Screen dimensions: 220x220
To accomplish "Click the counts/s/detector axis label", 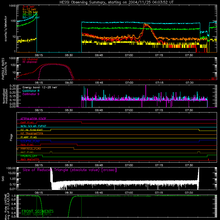I will [5, 29].
